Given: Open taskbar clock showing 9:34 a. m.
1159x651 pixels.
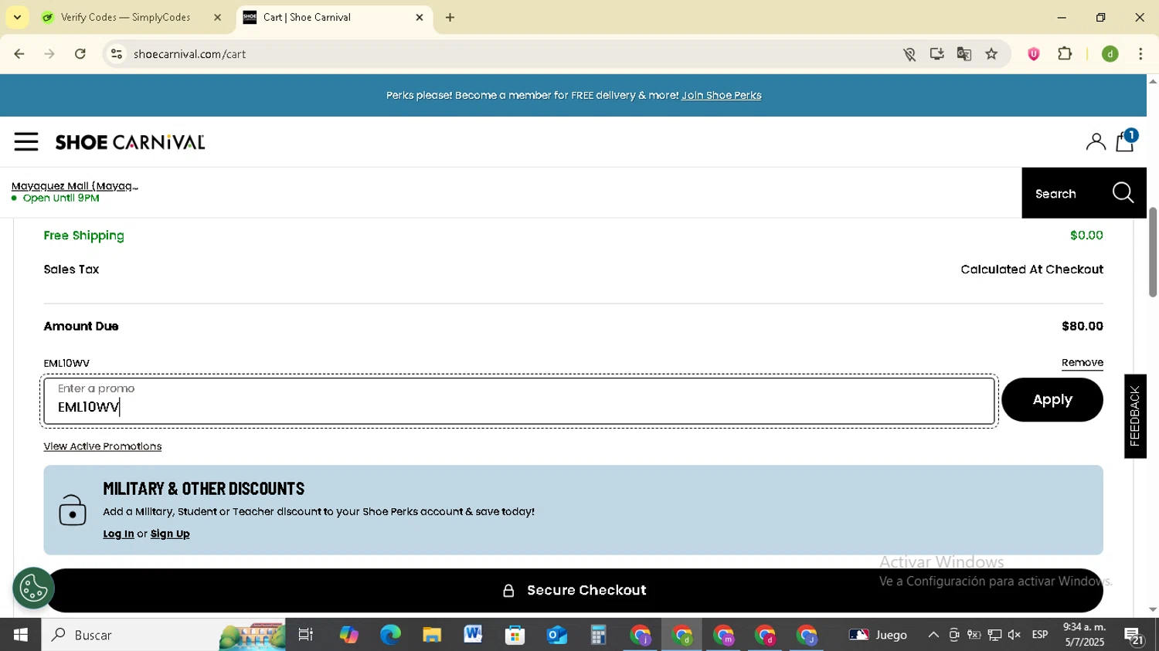Looking at the screenshot, I should pos(1084,635).
